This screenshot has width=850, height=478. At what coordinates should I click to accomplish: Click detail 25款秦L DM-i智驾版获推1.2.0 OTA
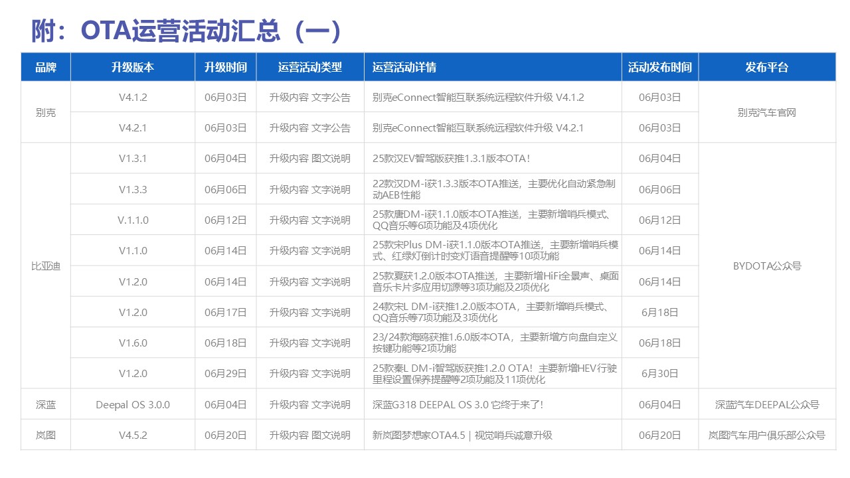coord(493,373)
